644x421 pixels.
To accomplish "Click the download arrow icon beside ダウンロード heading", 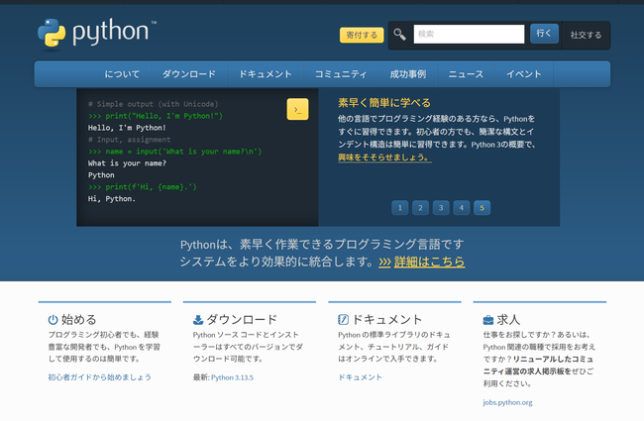I will pos(198,320).
